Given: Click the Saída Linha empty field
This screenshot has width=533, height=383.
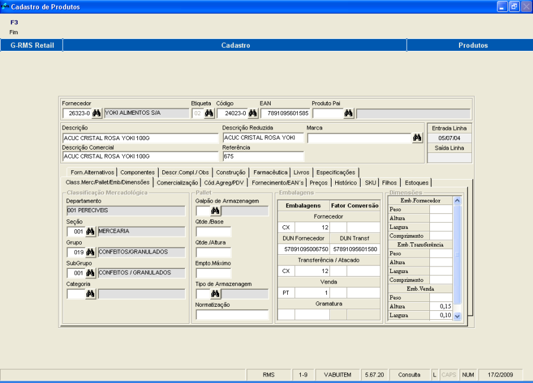Looking at the screenshot, I should click(449, 158).
